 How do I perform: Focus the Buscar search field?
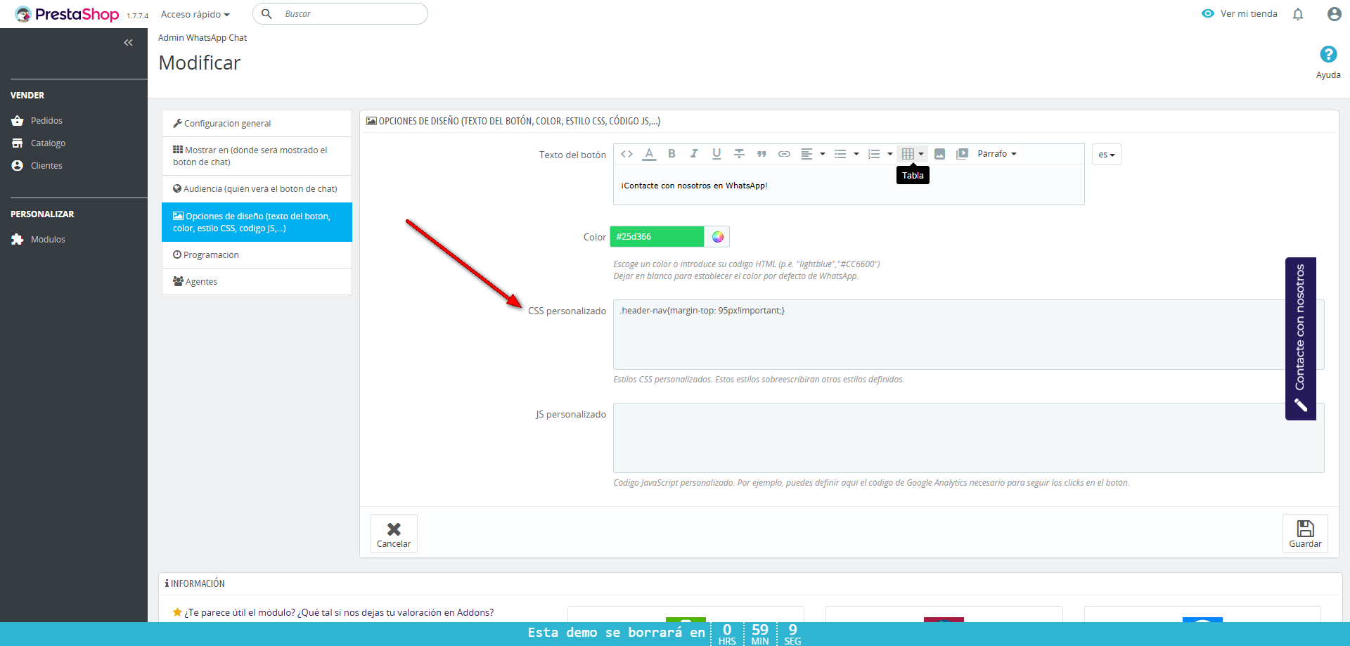340,14
